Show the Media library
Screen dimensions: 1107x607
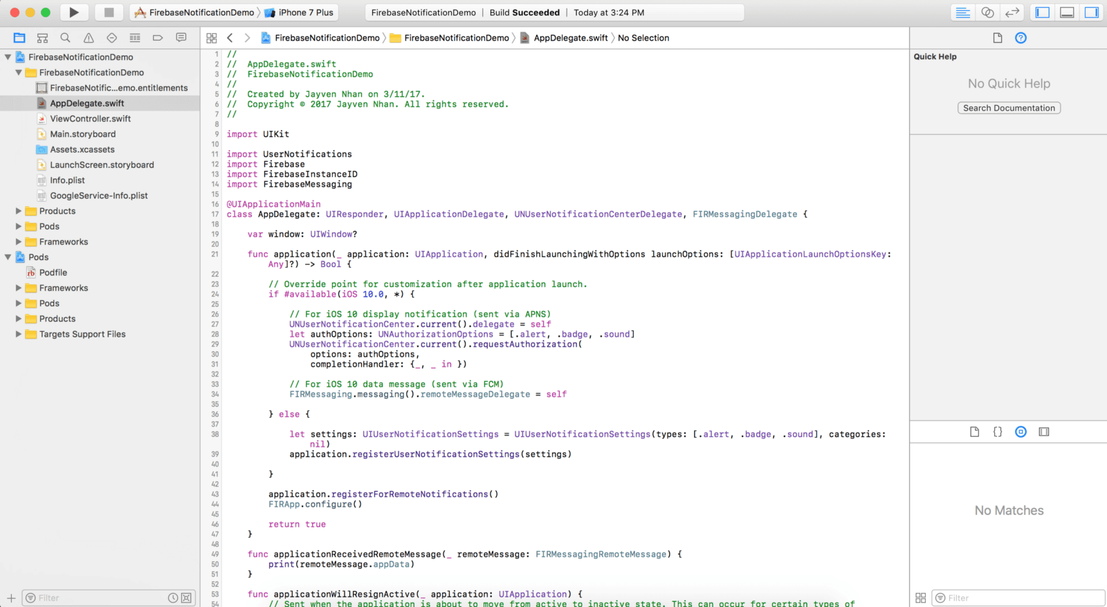[x=1044, y=432]
